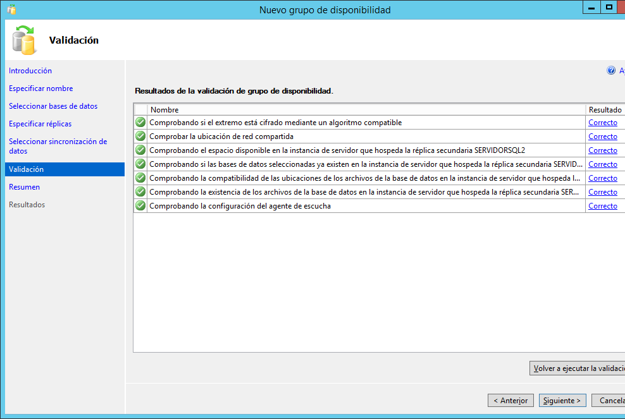This screenshot has height=419, width=625.
Task: Click the Siguiente button to continue
Action: 562,400
